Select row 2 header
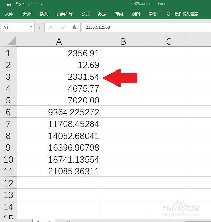211x222 pixels. pos(8,65)
